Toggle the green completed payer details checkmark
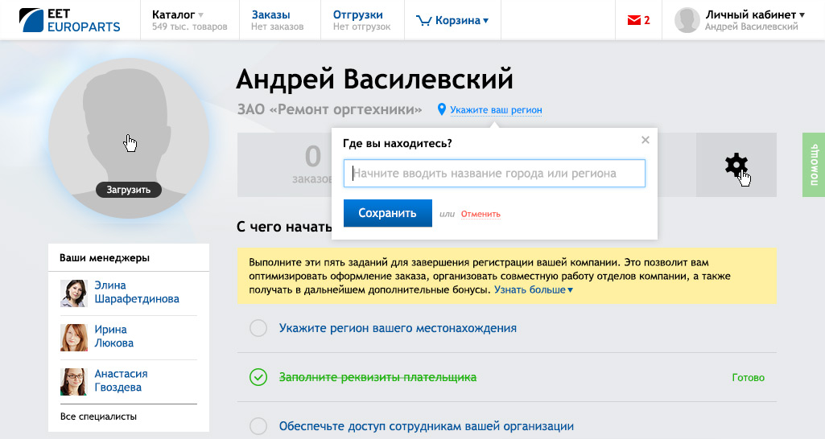825x439 pixels. tap(258, 377)
